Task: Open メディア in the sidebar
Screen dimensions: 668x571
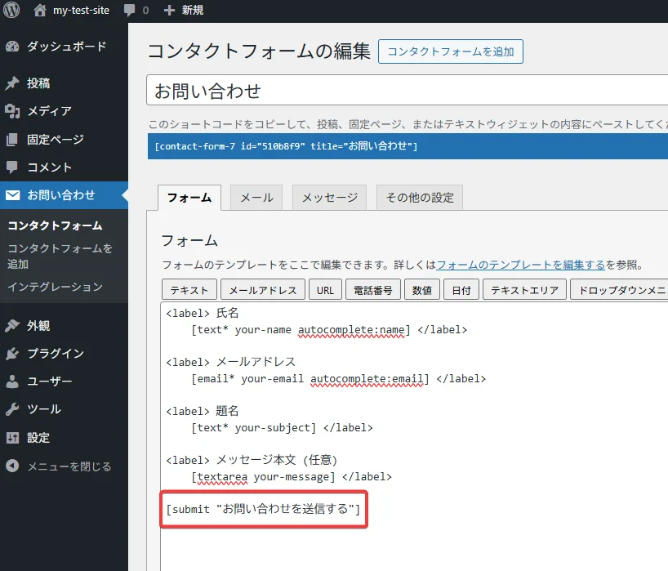Action: [x=64, y=111]
